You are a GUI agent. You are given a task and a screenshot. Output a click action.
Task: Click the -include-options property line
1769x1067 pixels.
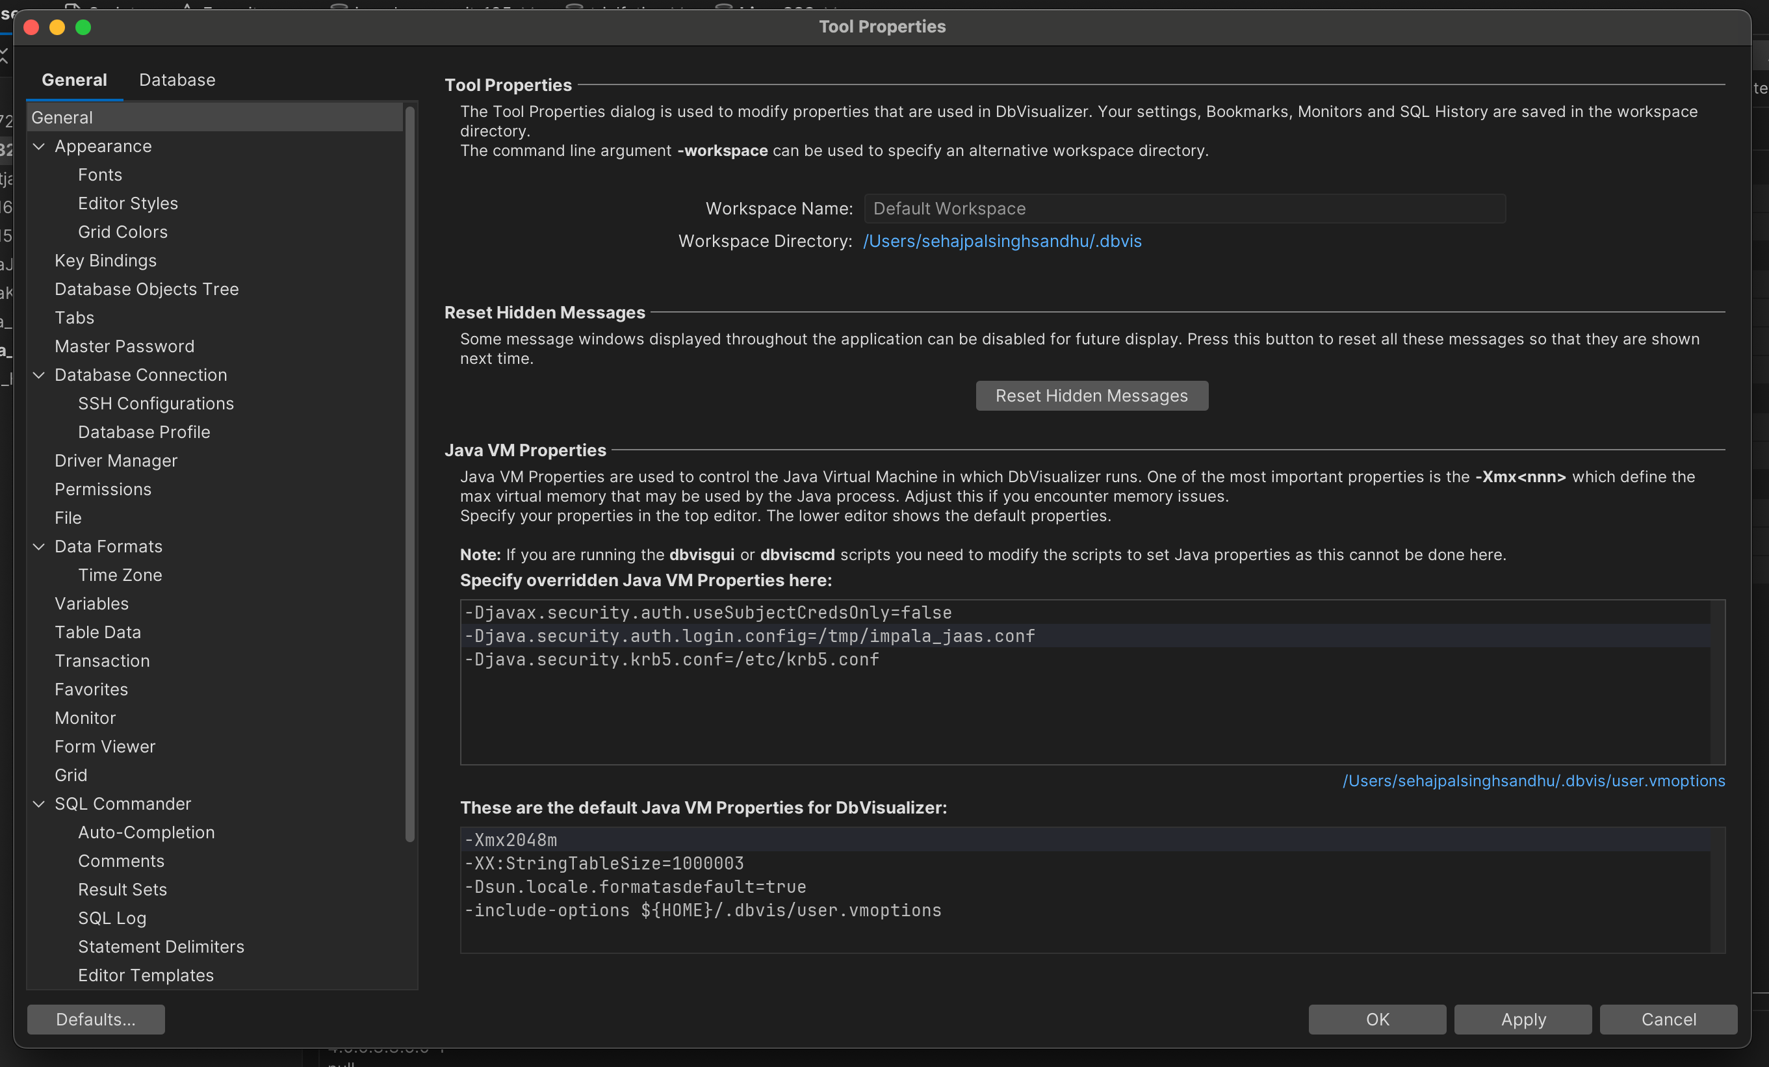(x=703, y=910)
